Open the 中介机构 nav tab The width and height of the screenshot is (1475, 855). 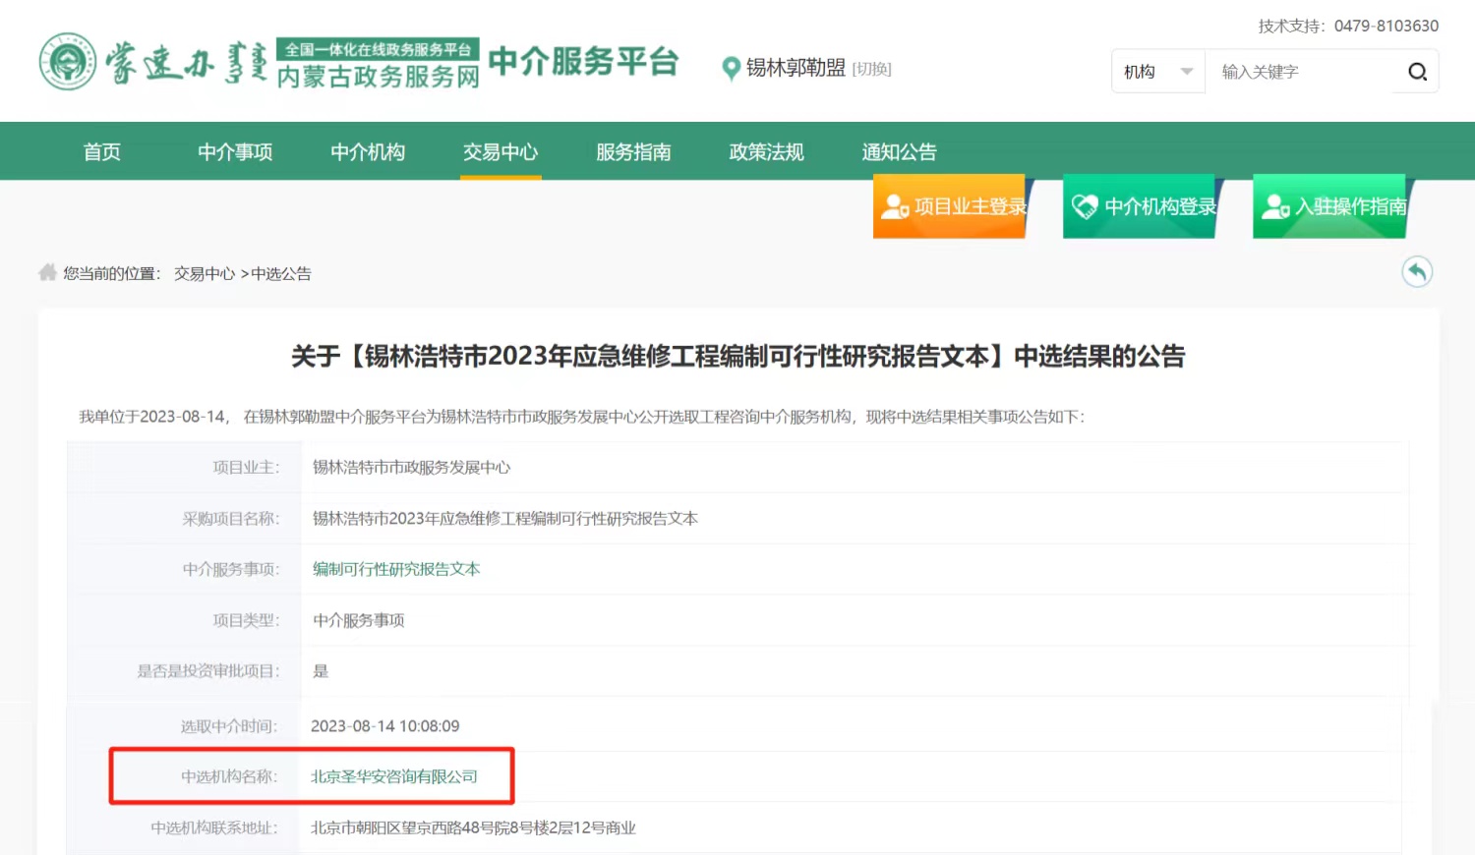(x=368, y=151)
